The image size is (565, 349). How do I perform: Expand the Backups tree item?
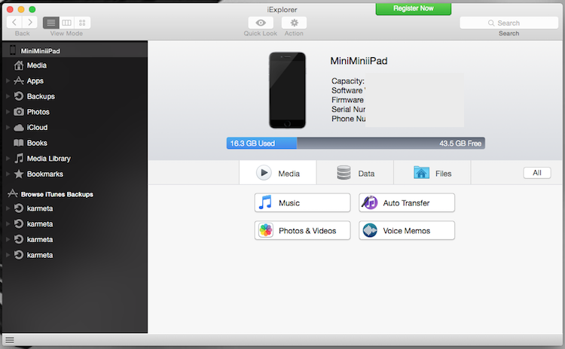pos(8,96)
